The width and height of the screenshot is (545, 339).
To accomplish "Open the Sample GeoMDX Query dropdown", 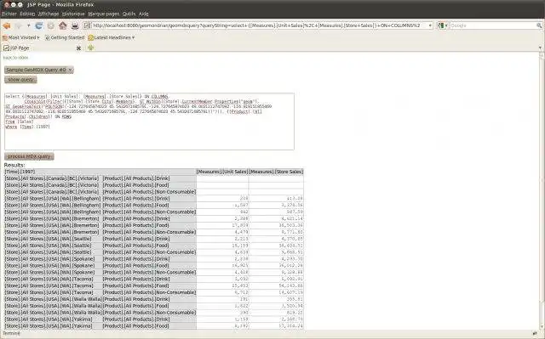I will [39, 70].
